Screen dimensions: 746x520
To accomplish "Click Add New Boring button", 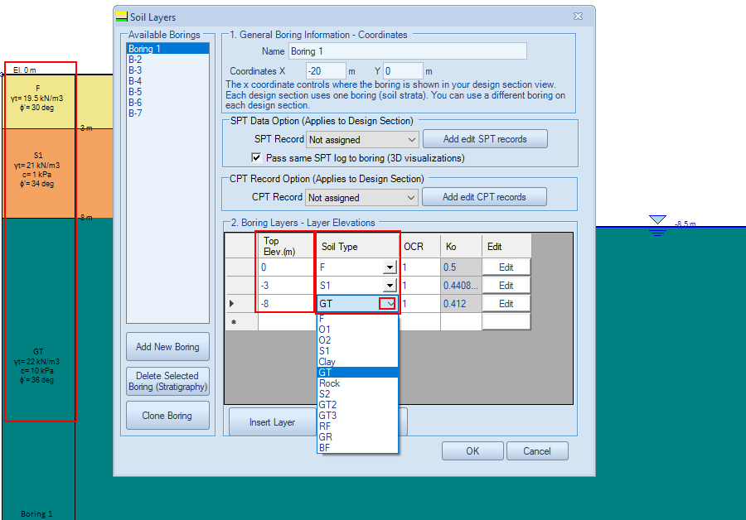I will (167, 346).
